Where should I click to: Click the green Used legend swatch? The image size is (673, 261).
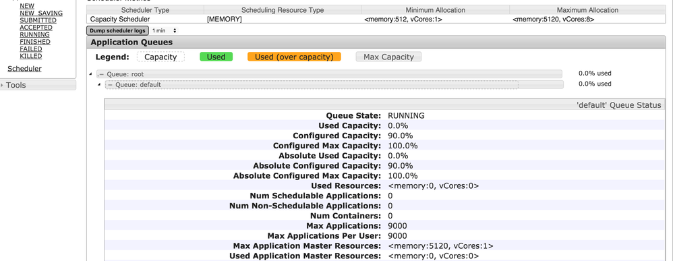[x=216, y=57]
